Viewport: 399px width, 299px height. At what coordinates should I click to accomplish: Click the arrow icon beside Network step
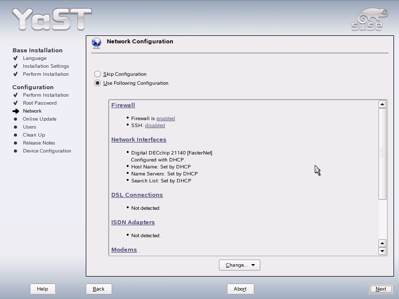coord(16,111)
